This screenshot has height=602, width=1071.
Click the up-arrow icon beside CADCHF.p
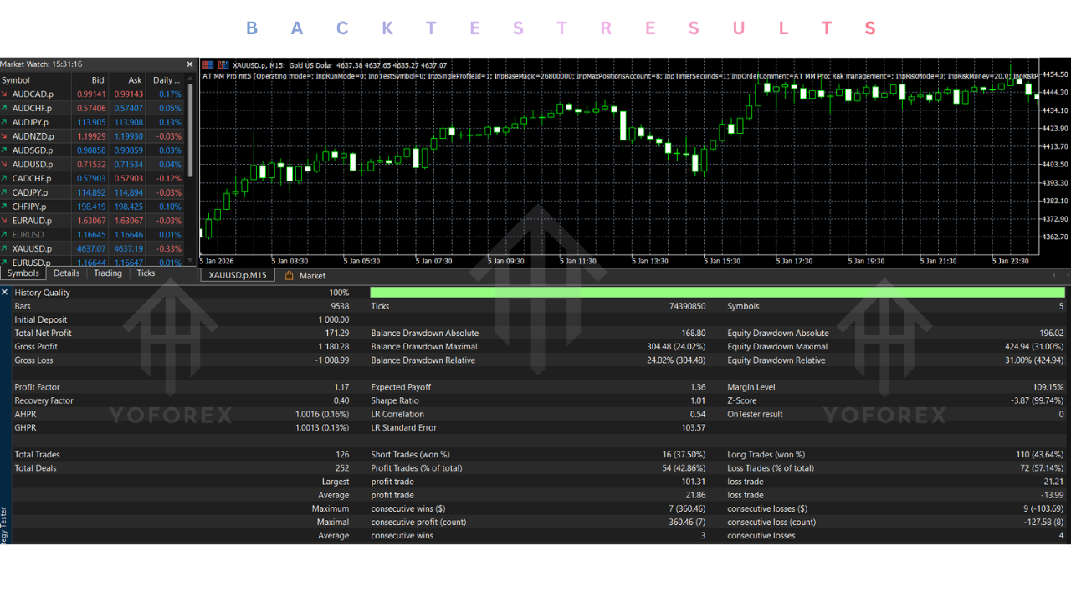[x=5, y=178]
